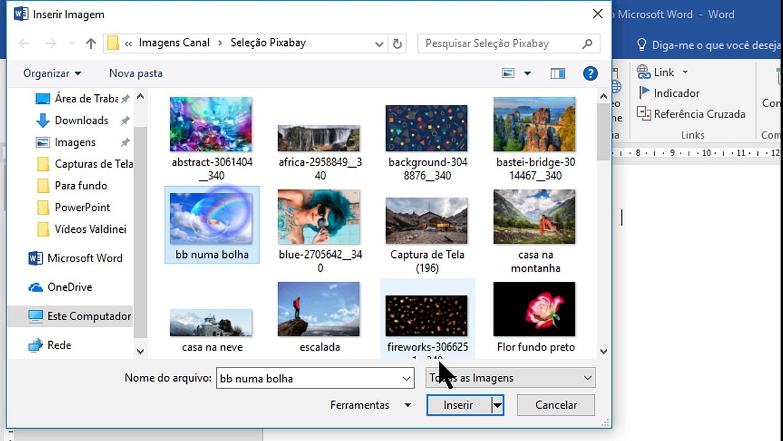
Task: Click in the Nome do arquivo field
Action: [316, 378]
